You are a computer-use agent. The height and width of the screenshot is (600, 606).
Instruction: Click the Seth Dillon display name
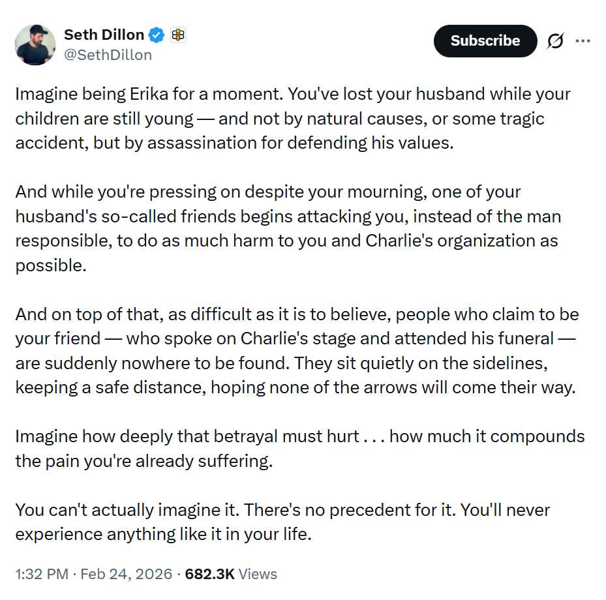pyautogui.click(x=104, y=35)
